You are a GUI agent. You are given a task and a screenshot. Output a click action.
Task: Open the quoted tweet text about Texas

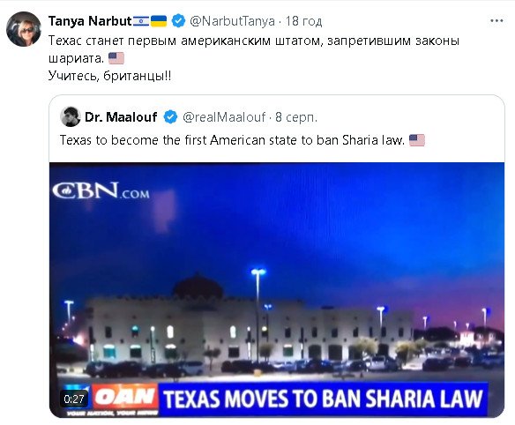pyautogui.click(x=232, y=140)
